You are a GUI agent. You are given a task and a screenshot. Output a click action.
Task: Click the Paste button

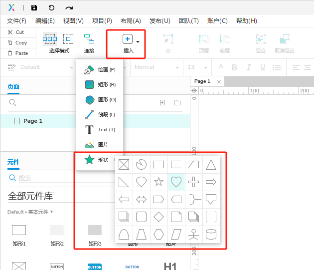17,53
